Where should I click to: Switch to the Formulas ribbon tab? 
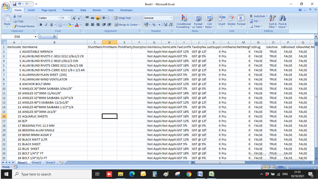68,10
